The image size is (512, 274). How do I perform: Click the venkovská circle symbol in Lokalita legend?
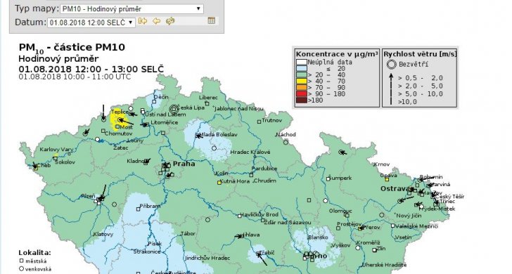click(x=22, y=269)
